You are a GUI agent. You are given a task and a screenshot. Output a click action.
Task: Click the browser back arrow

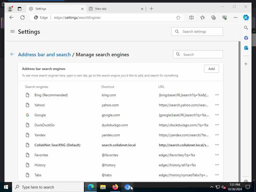[11, 17]
